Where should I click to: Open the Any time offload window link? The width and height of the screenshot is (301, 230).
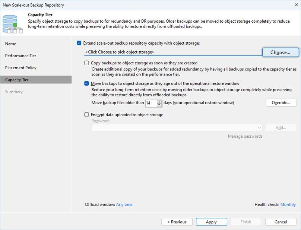tap(124, 205)
